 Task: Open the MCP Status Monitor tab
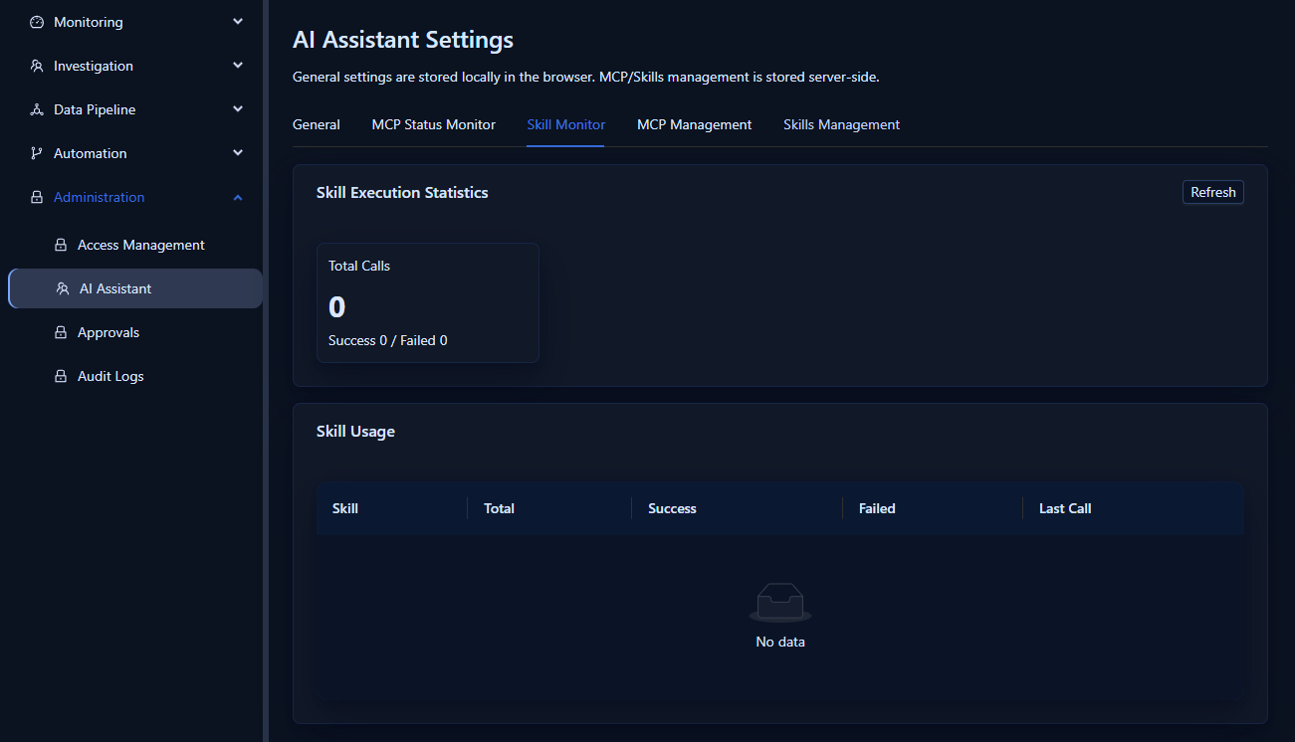tap(434, 124)
